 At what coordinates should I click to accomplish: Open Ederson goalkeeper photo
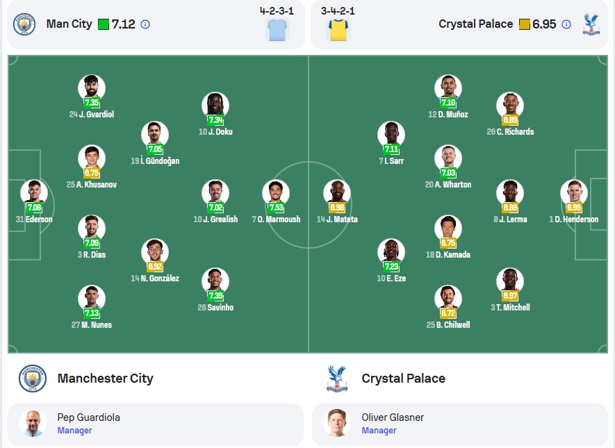tap(34, 193)
